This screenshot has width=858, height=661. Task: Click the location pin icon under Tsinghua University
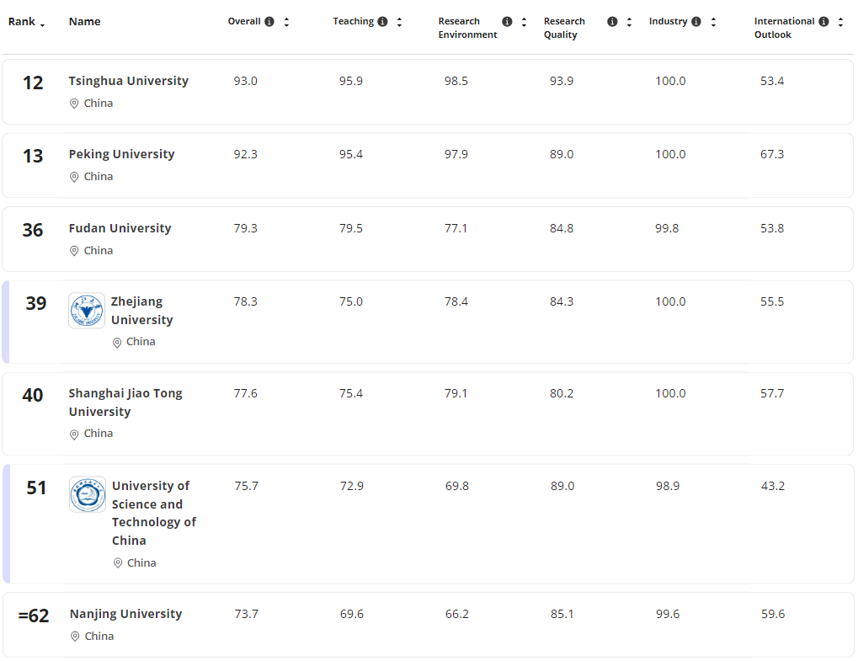pyautogui.click(x=74, y=104)
